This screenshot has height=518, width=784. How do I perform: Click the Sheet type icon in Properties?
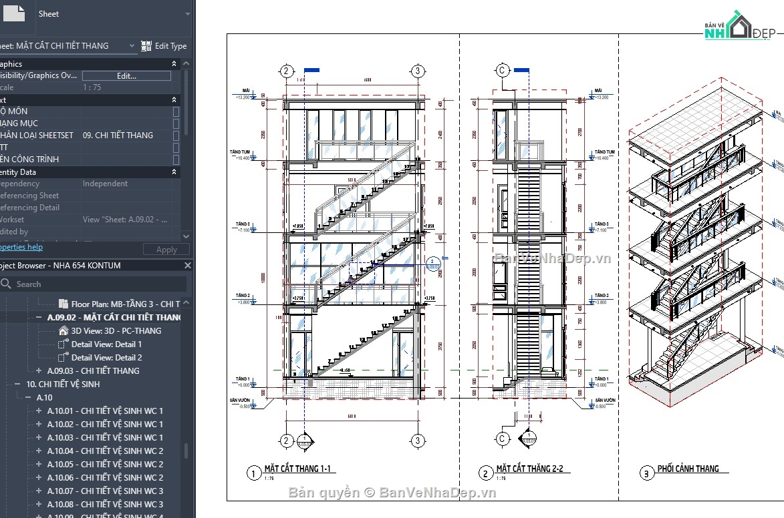13,12
